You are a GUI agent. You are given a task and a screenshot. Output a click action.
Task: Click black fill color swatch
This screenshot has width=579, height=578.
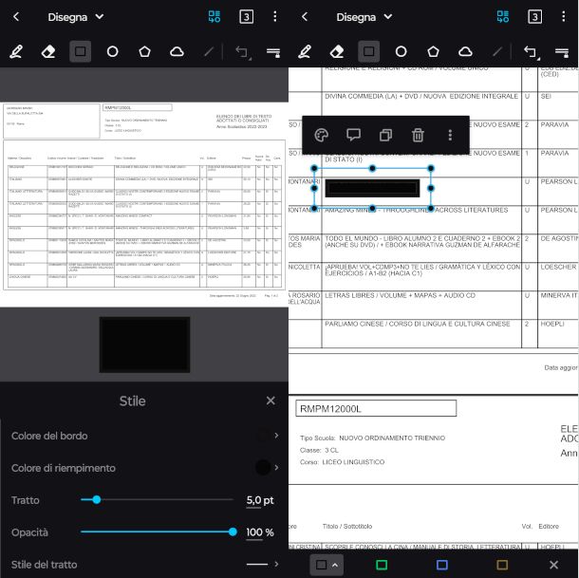pyautogui.click(x=263, y=468)
